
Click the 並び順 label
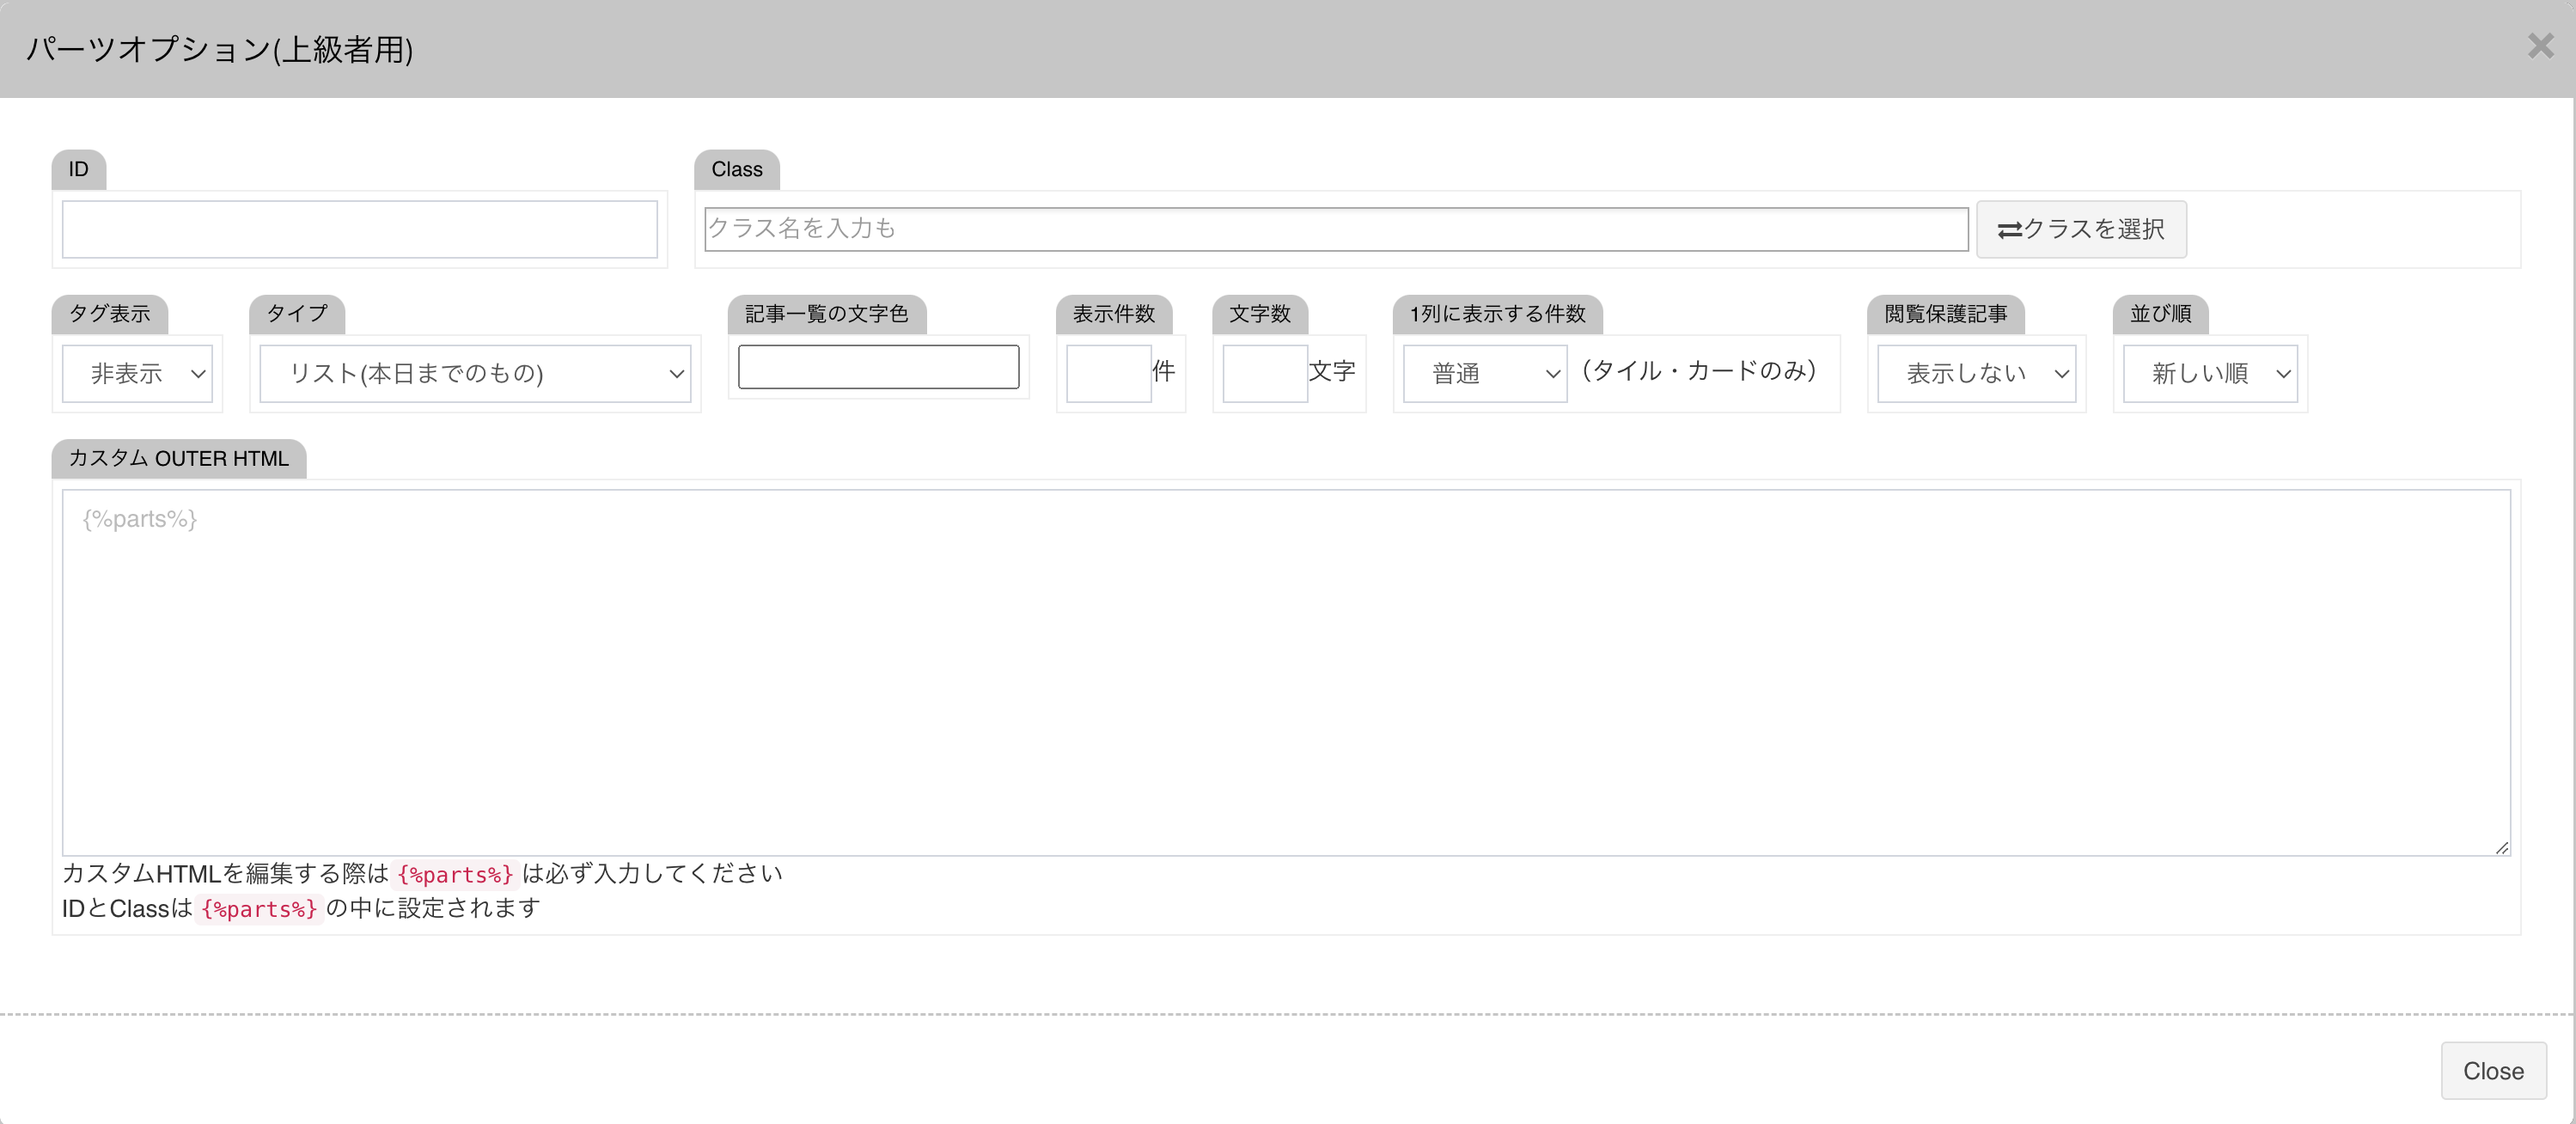point(2161,313)
